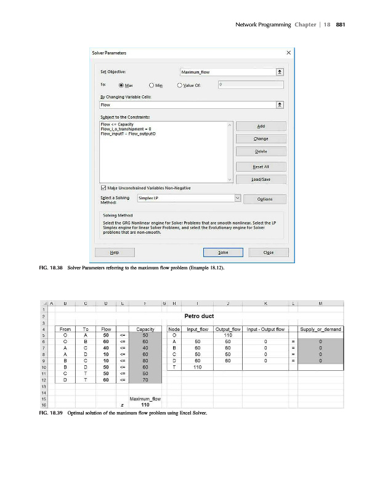Select the Flow <= Capacity constraint

pyautogui.click(x=116, y=124)
